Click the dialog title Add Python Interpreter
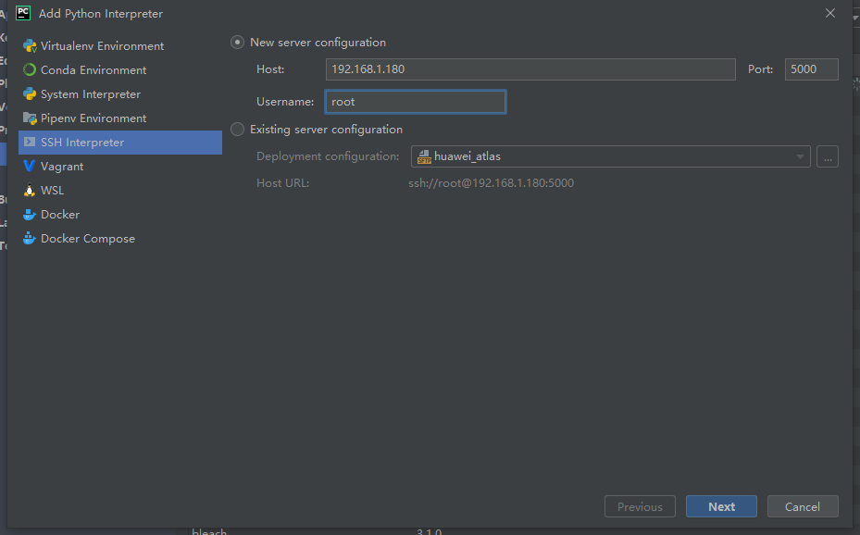This screenshot has width=860, height=535. [101, 14]
